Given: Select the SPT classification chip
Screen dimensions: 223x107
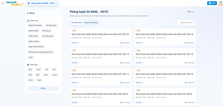Looking at the screenshot, I should pyautogui.click(x=54, y=70).
